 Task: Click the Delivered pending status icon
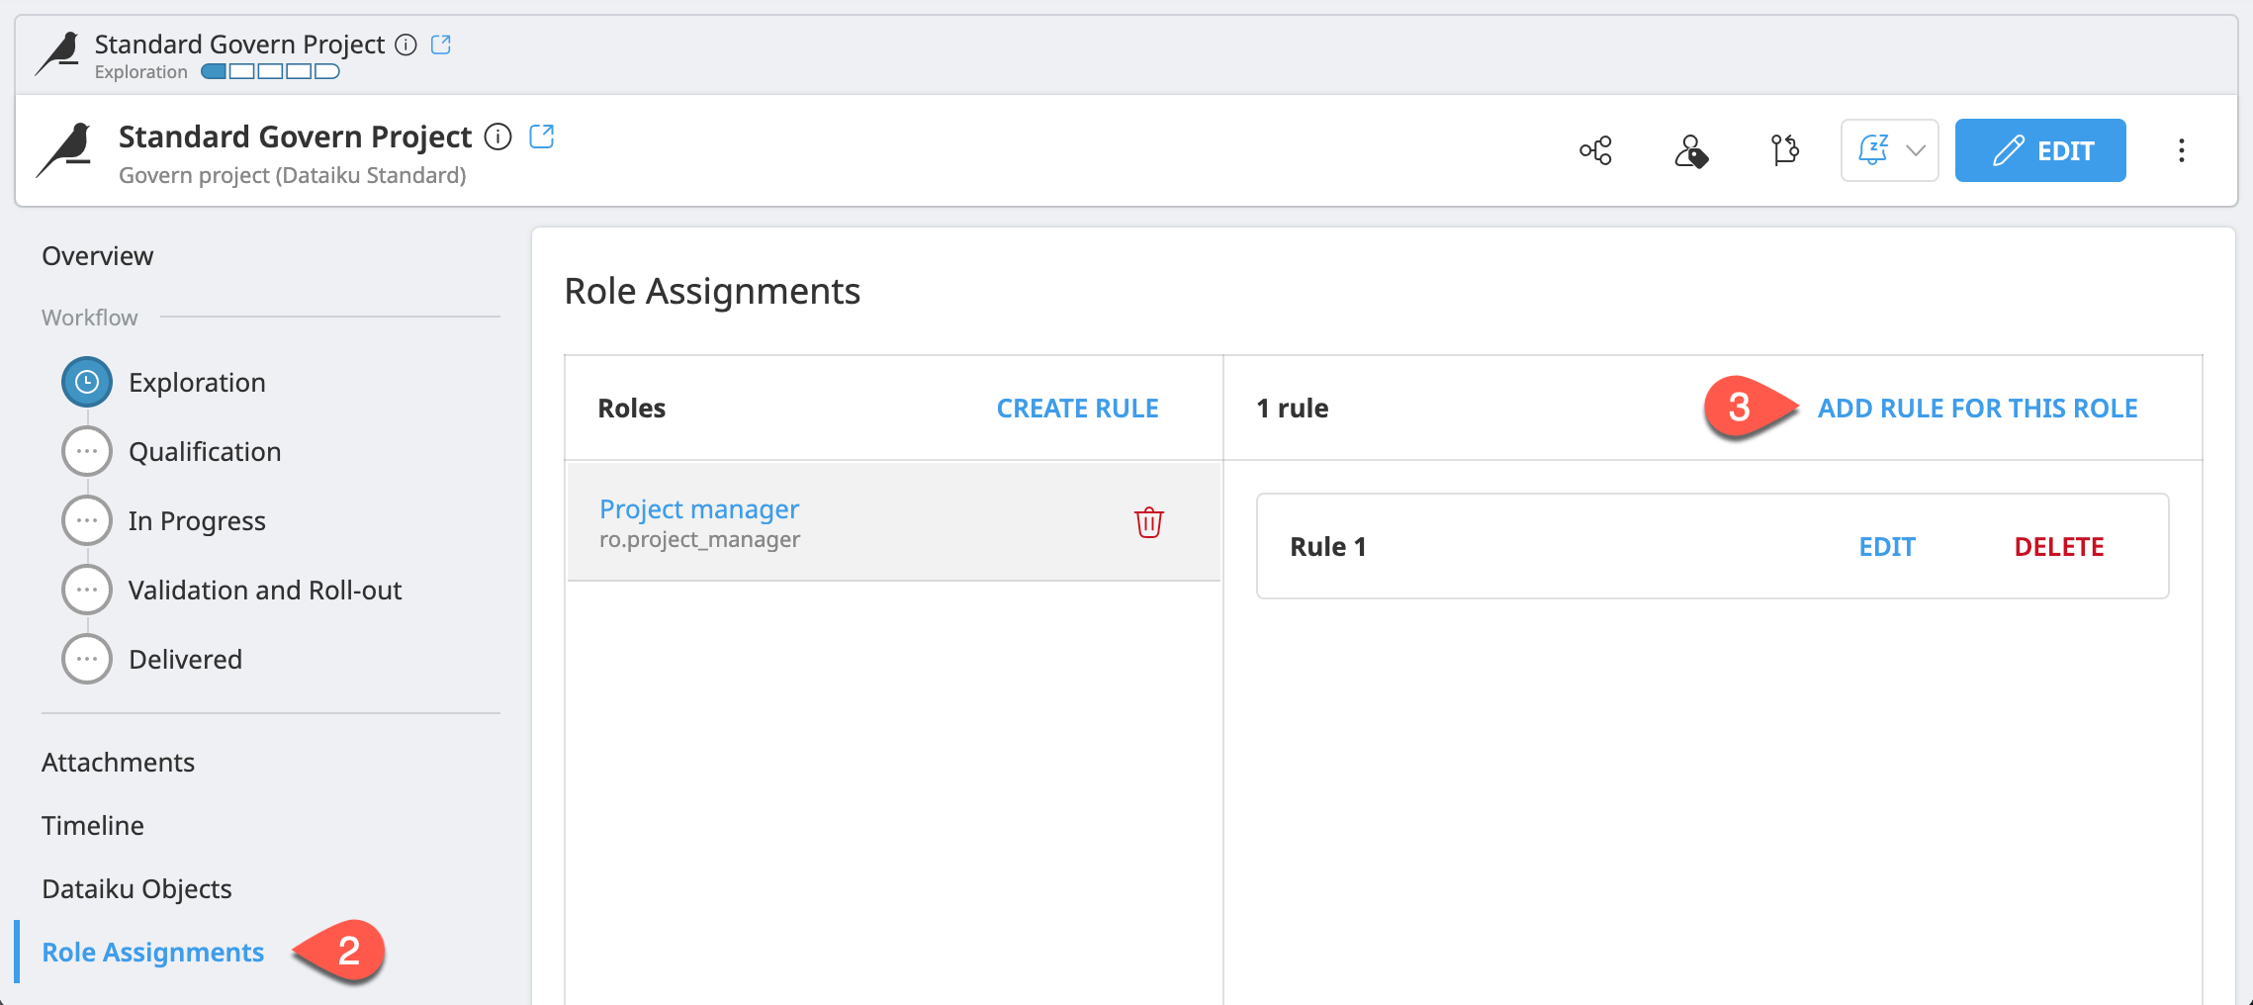tap(87, 659)
